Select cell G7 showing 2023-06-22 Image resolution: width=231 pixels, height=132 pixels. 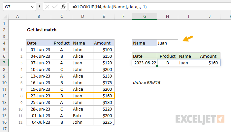pos(145,63)
